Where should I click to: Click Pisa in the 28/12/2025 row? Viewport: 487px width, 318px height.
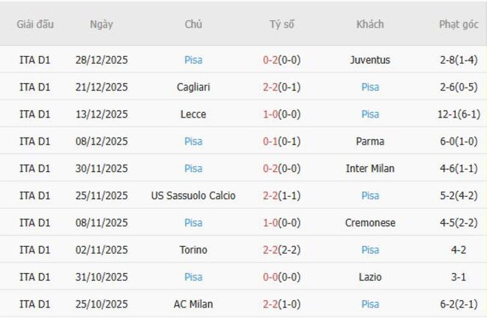193,60
